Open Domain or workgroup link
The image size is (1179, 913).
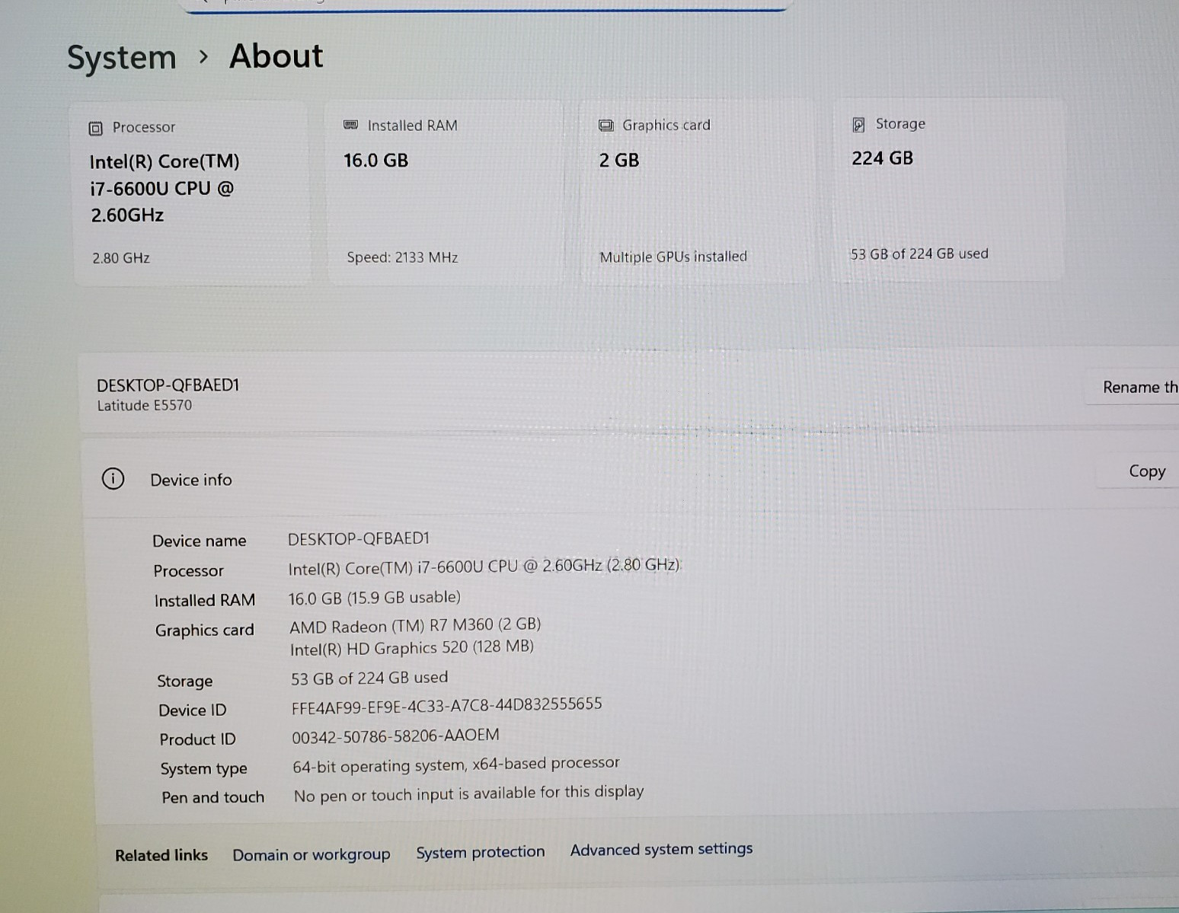click(x=312, y=854)
